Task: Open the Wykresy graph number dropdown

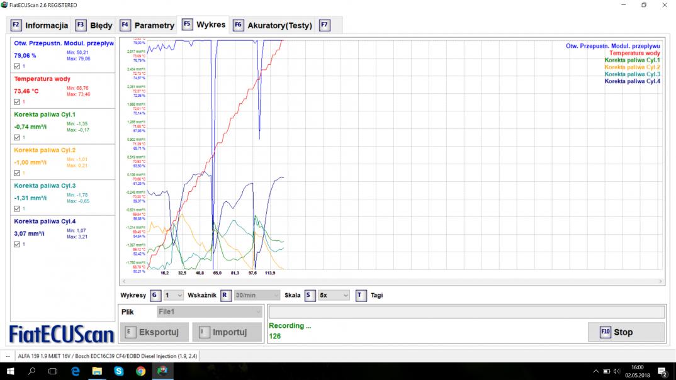Action: tap(174, 295)
